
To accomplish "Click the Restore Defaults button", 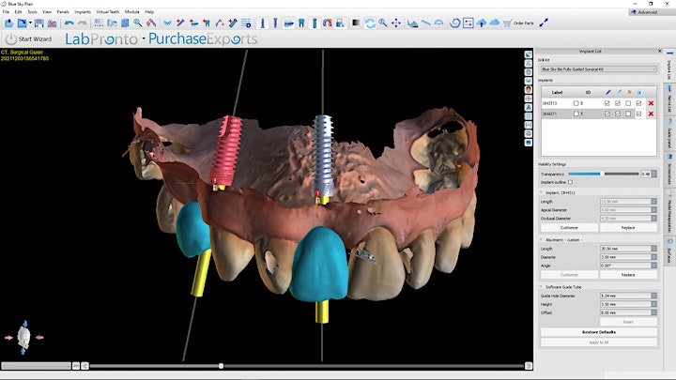I will click(x=599, y=332).
